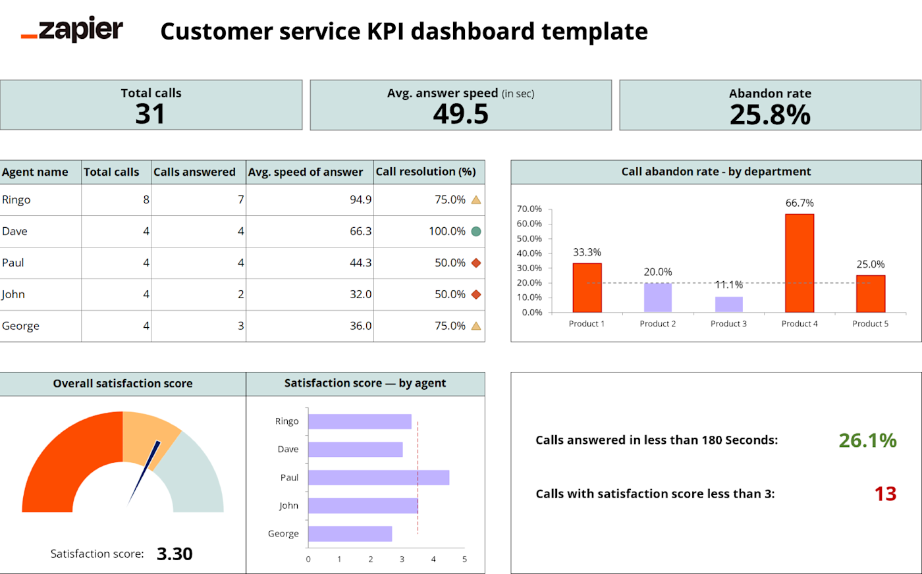Click the Zapier logo
This screenshot has width=922, height=574.
click(72, 30)
